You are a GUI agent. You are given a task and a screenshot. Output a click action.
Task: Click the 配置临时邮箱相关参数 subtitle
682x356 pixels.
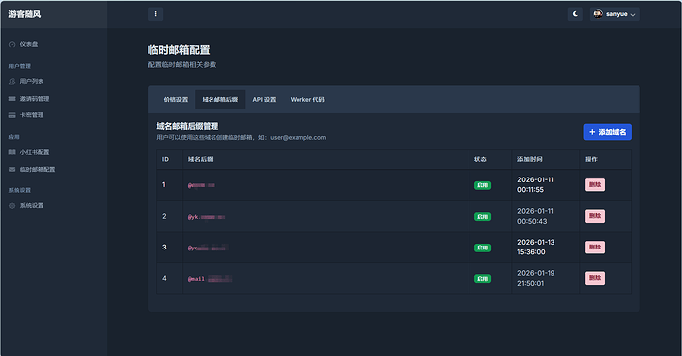coord(182,65)
